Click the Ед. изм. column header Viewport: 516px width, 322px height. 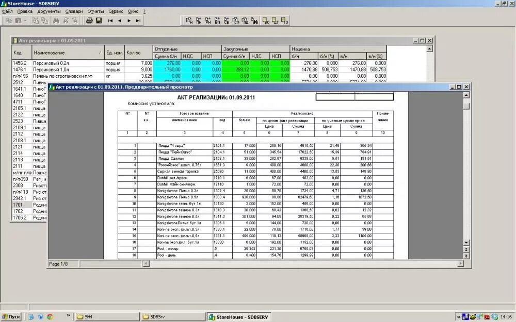[115, 53]
